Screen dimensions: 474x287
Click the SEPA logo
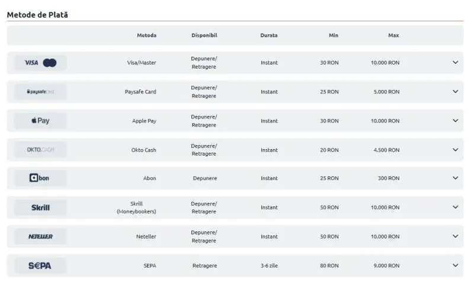(40, 266)
